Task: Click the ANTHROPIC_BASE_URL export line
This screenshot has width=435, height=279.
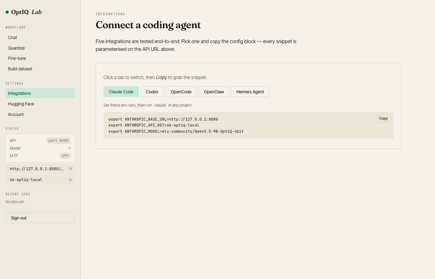Action: point(163,119)
